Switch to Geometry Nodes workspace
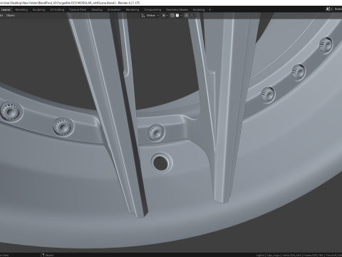The width and height of the screenshot is (342, 257). [177, 10]
